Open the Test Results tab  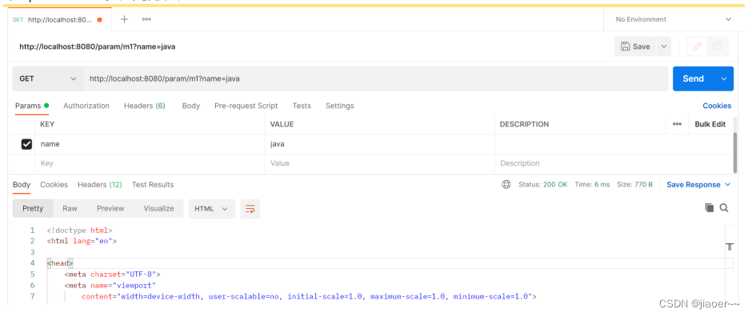coord(153,185)
